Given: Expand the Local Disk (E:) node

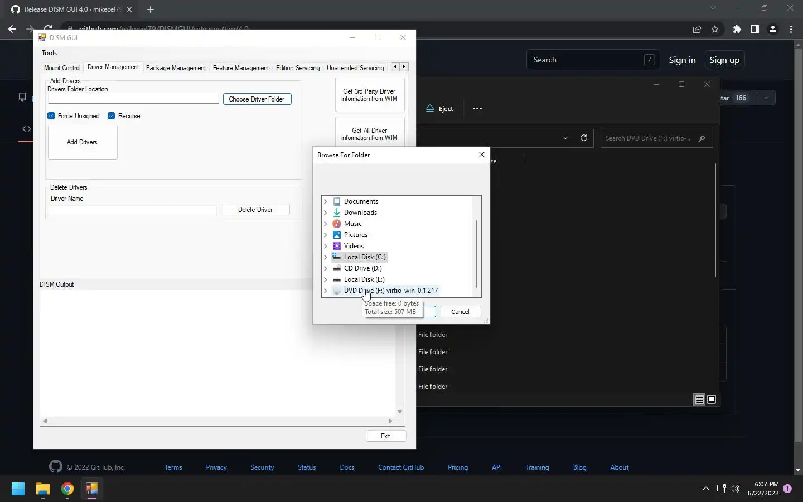Looking at the screenshot, I should [326, 279].
